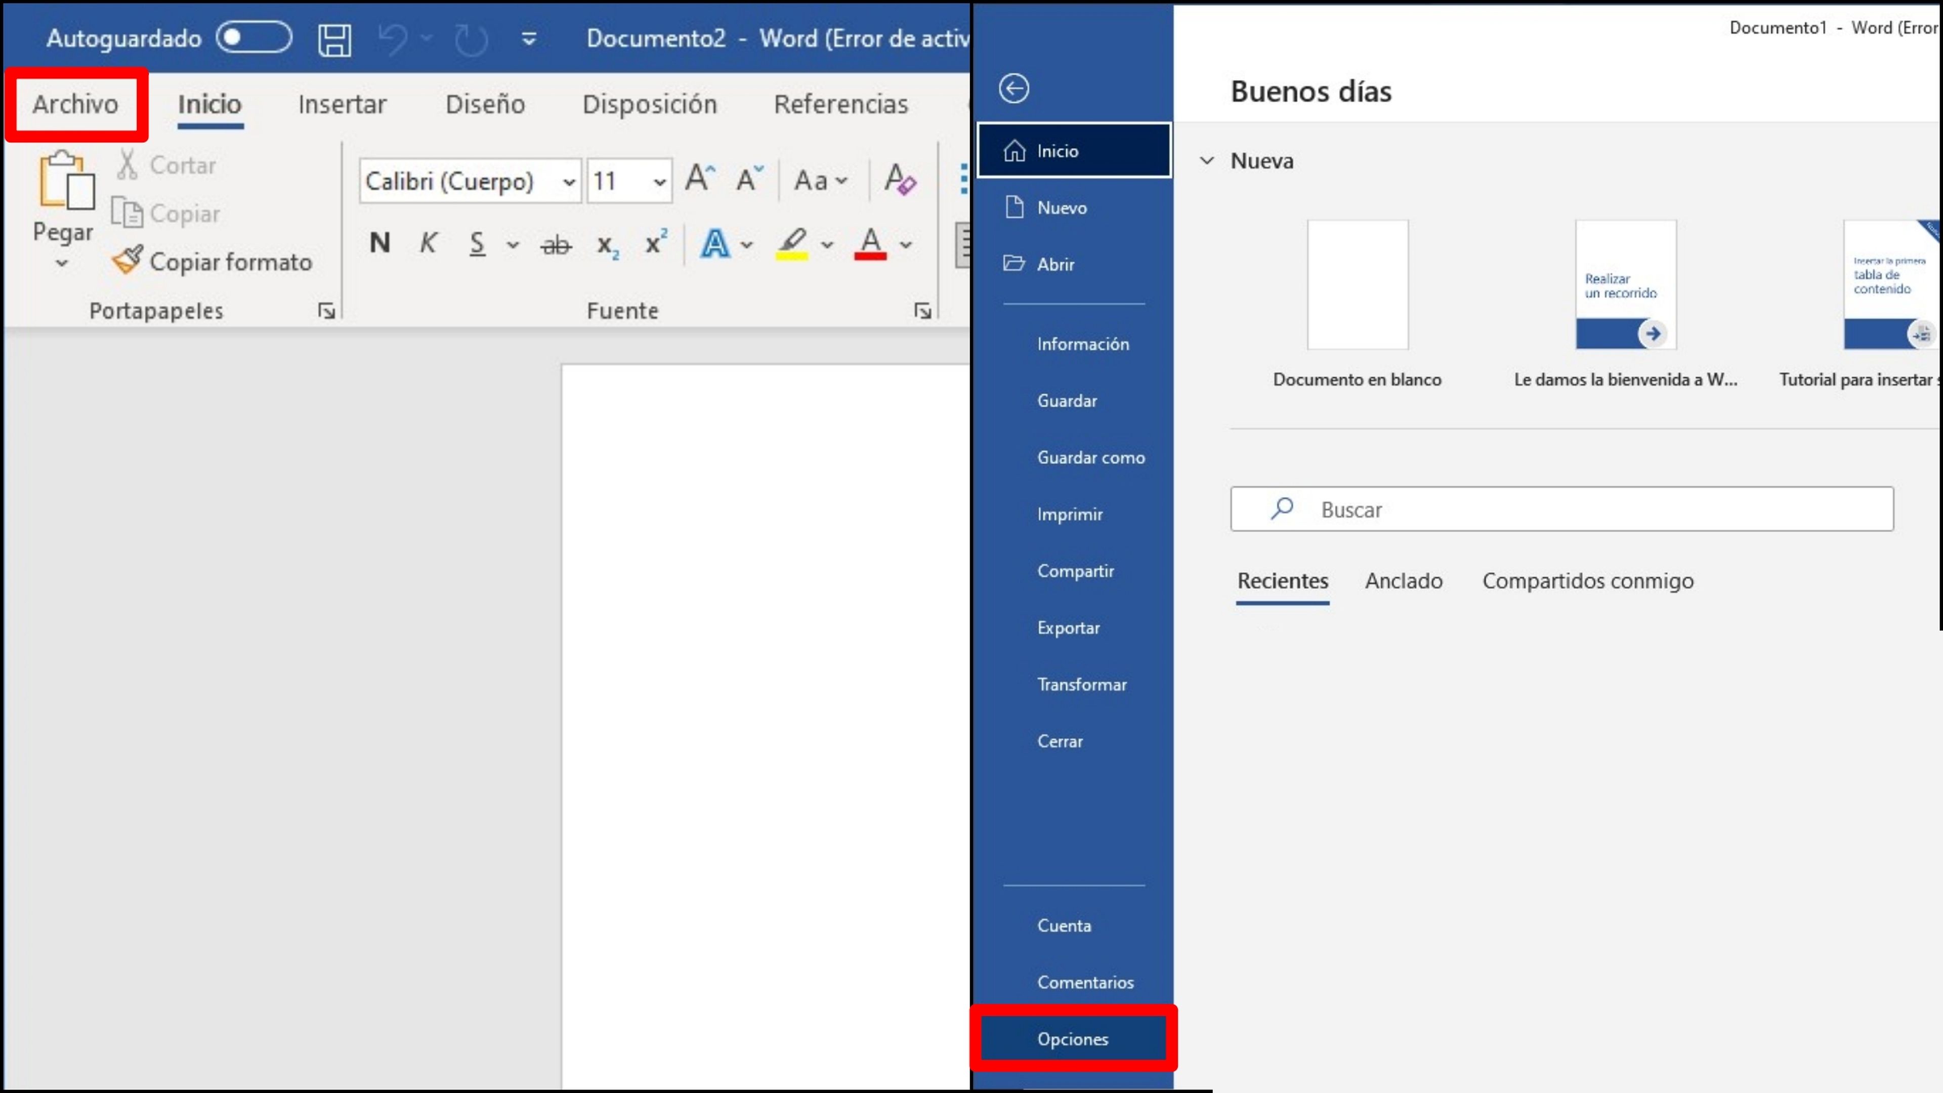This screenshot has width=1943, height=1093.
Task: Expand the Pegar options arrow
Action: tap(62, 263)
